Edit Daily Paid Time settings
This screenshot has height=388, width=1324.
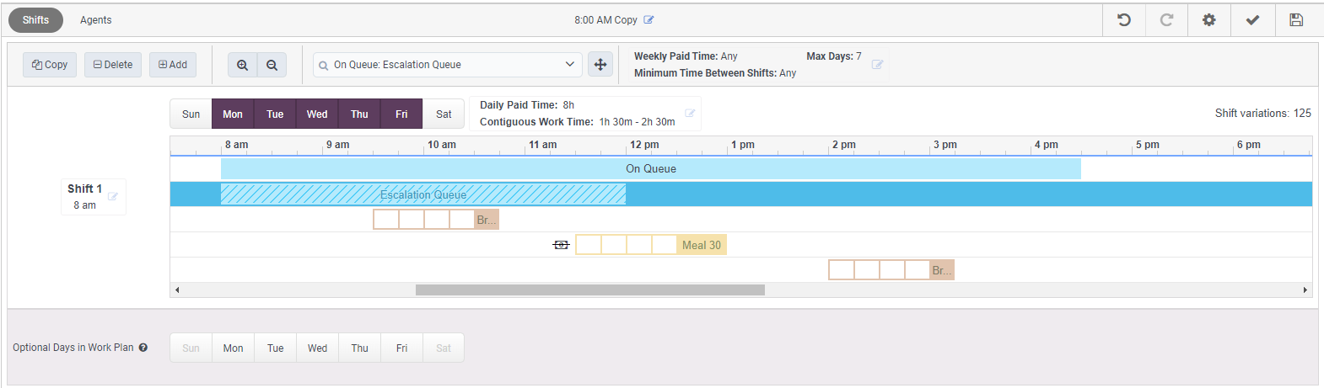690,114
